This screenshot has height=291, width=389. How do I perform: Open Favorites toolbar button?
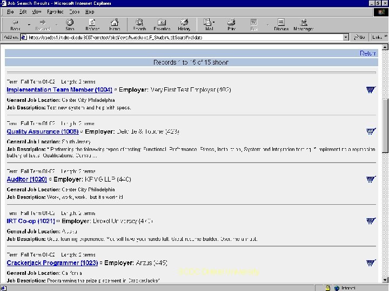pos(162,25)
